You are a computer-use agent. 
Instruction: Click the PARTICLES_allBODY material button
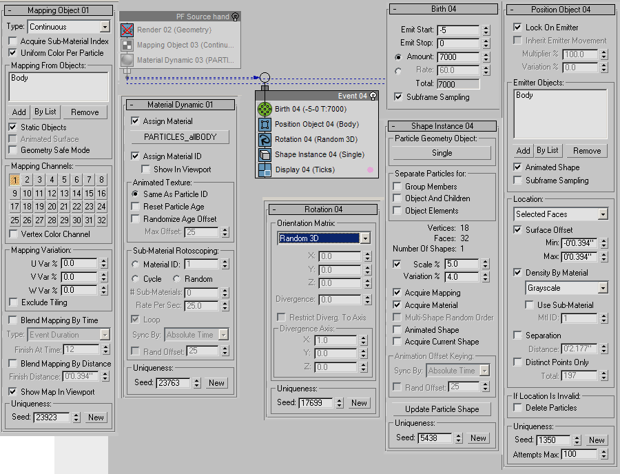[x=180, y=137]
